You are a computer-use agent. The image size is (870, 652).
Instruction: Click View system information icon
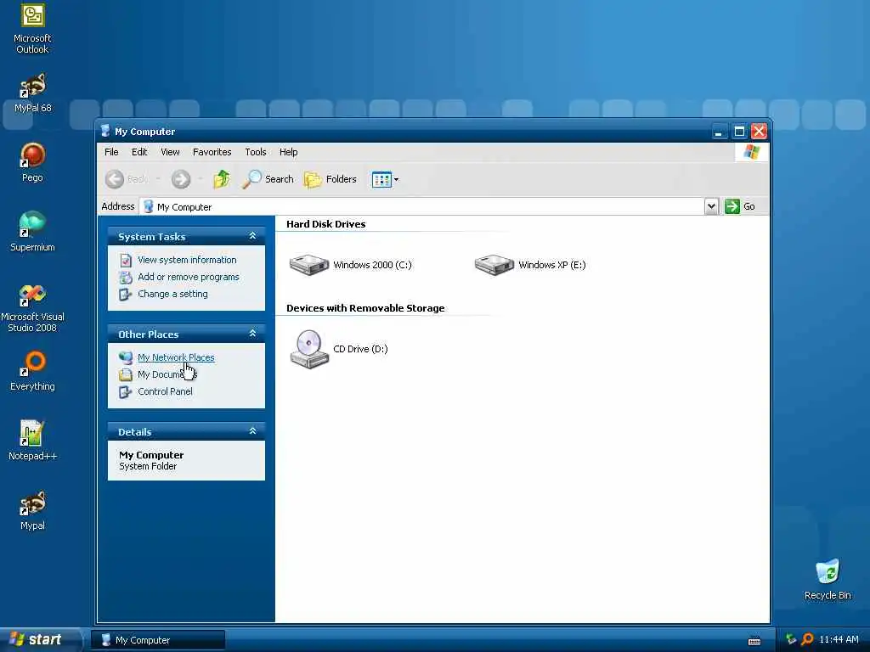coord(126,260)
